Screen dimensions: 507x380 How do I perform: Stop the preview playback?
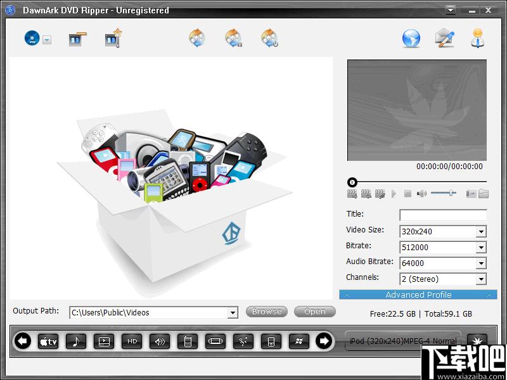click(x=408, y=194)
